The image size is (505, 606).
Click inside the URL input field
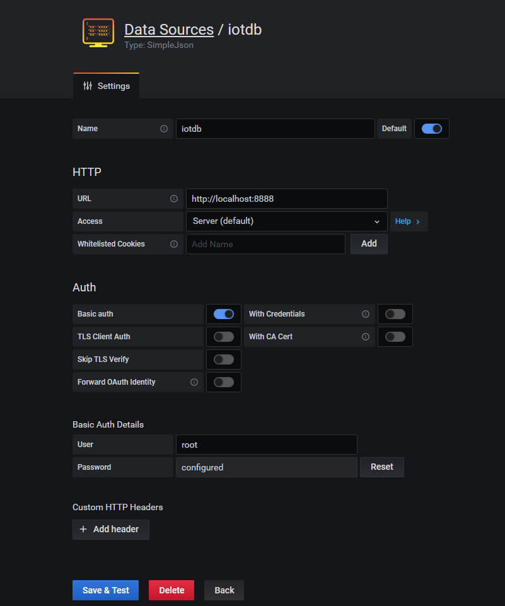(x=286, y=198)
